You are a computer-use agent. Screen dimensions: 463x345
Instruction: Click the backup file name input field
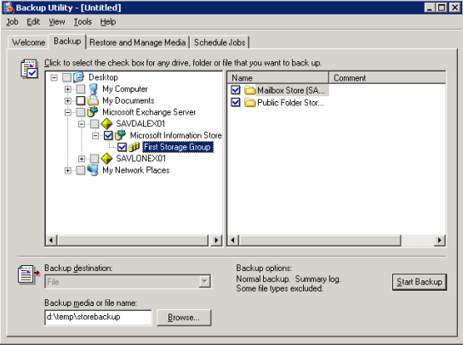98,317
